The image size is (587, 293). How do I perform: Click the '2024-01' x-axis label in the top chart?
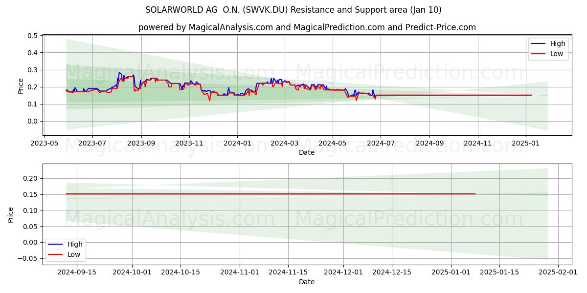(237, 144)
